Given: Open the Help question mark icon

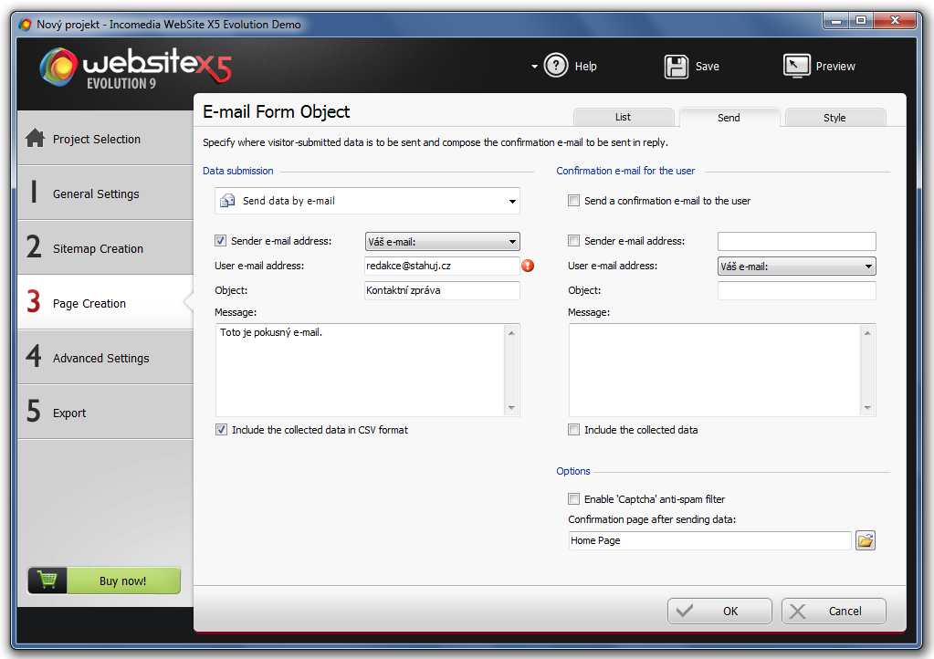Looking at the screenshot, I should click(x=556, y=66).
